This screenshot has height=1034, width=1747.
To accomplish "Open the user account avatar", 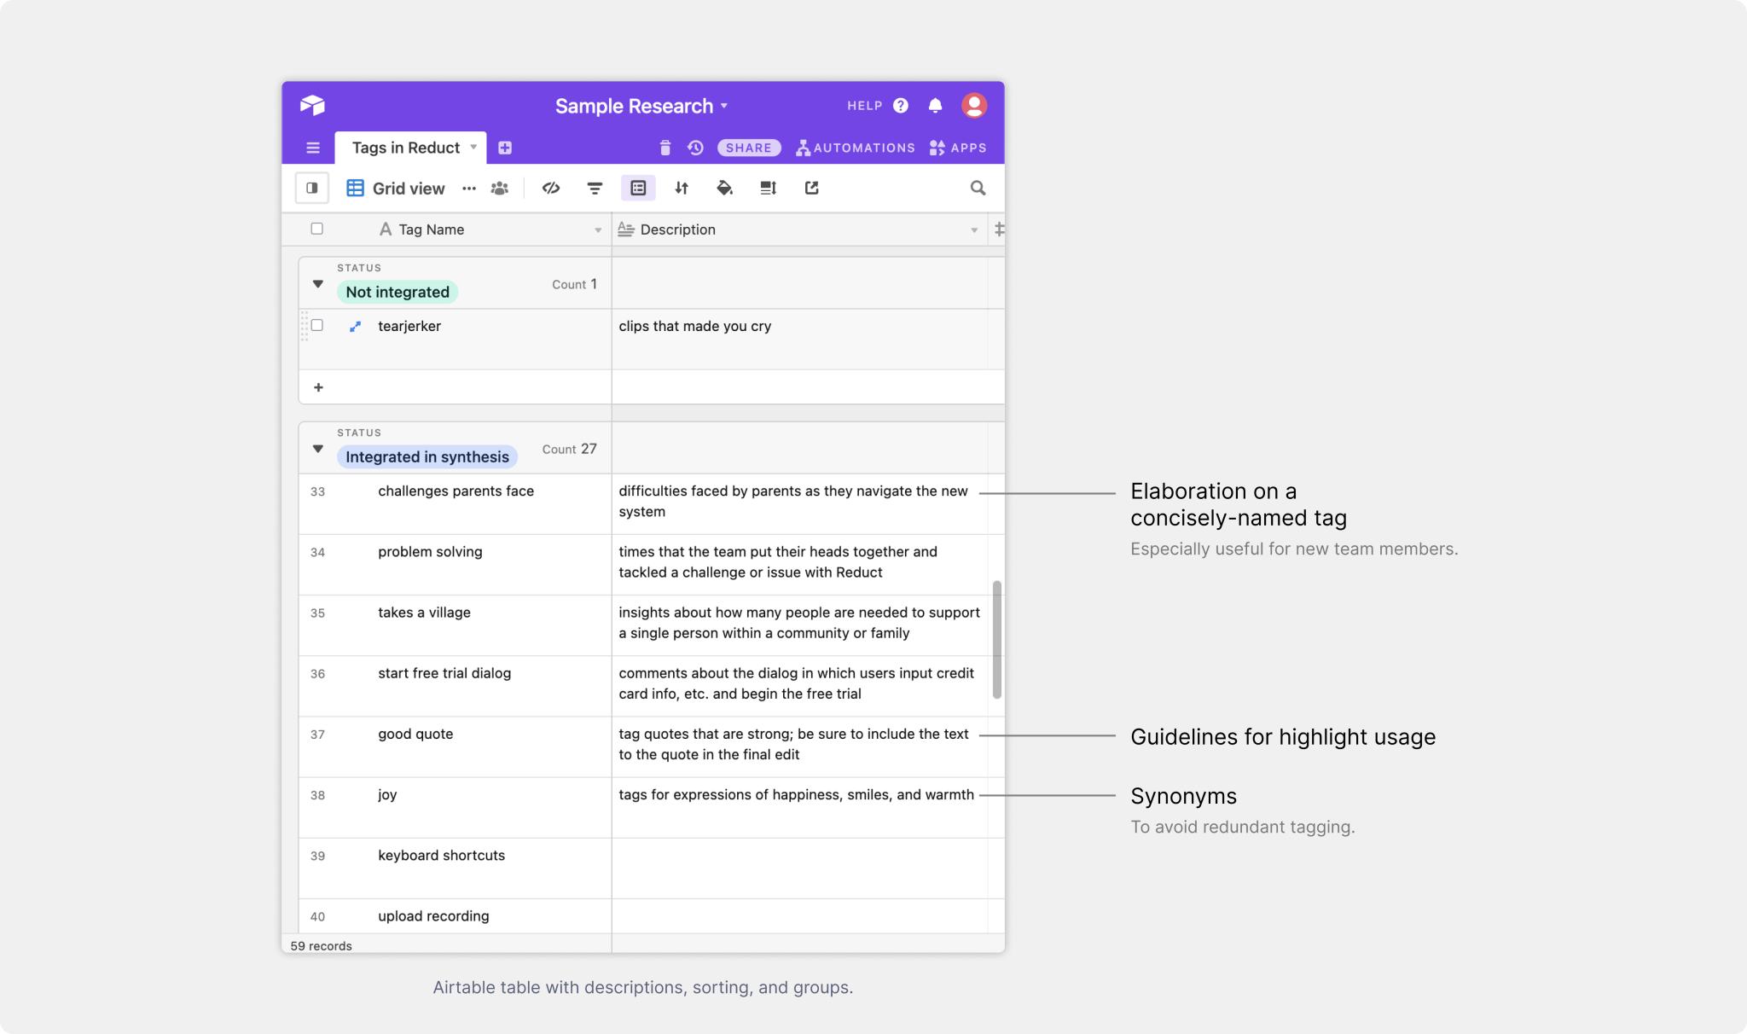I will click(x=974, y=105).
